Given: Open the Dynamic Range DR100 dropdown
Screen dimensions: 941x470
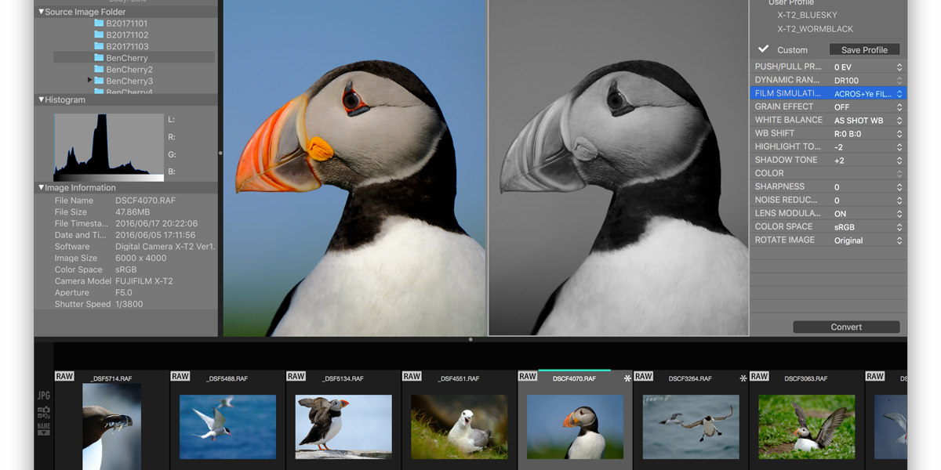Looking at the screenshot, I should tap(867, 80).
